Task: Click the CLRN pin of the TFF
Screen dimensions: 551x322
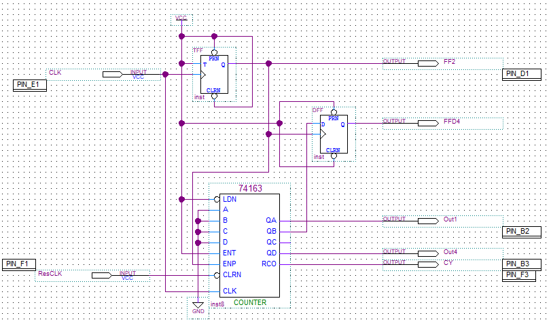Action: pyautogui.click(x=213, y=90)
